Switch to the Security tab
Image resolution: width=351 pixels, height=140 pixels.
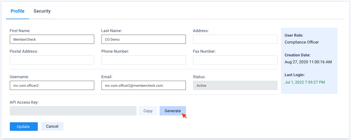click(x=42, y=11)
